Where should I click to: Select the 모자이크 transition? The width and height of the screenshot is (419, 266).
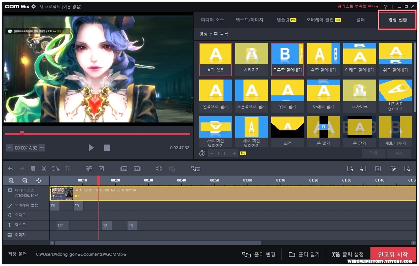(x=360, y=96)
